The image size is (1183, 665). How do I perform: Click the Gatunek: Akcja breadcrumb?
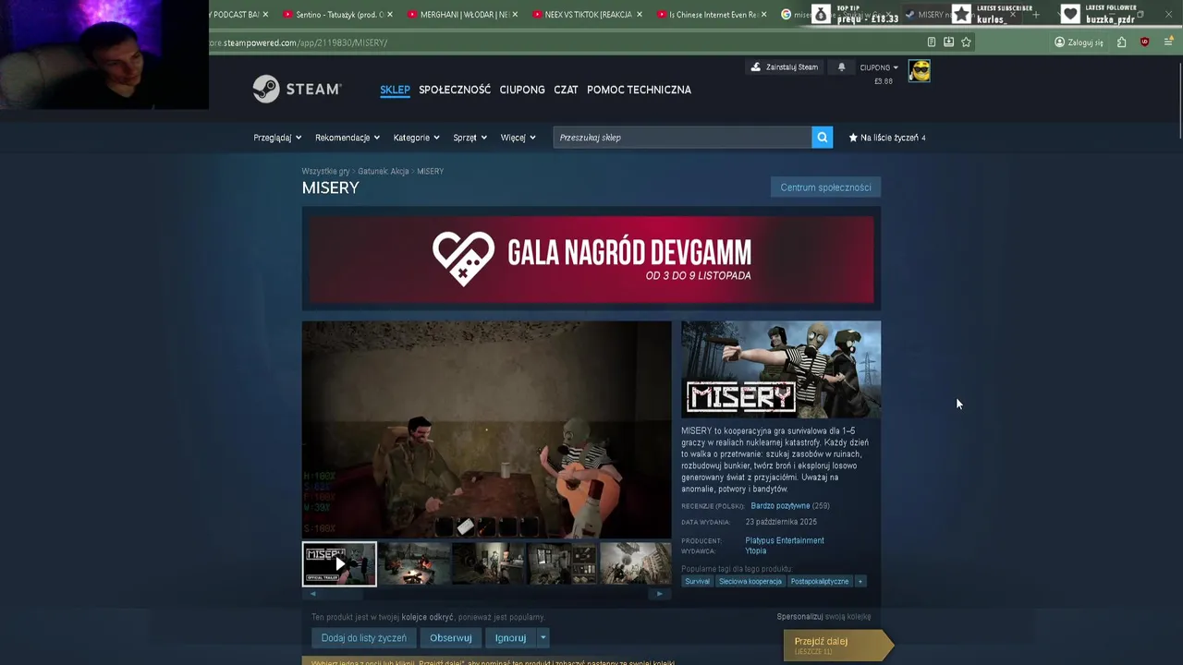pyautogui.click(x=384, y=172)
